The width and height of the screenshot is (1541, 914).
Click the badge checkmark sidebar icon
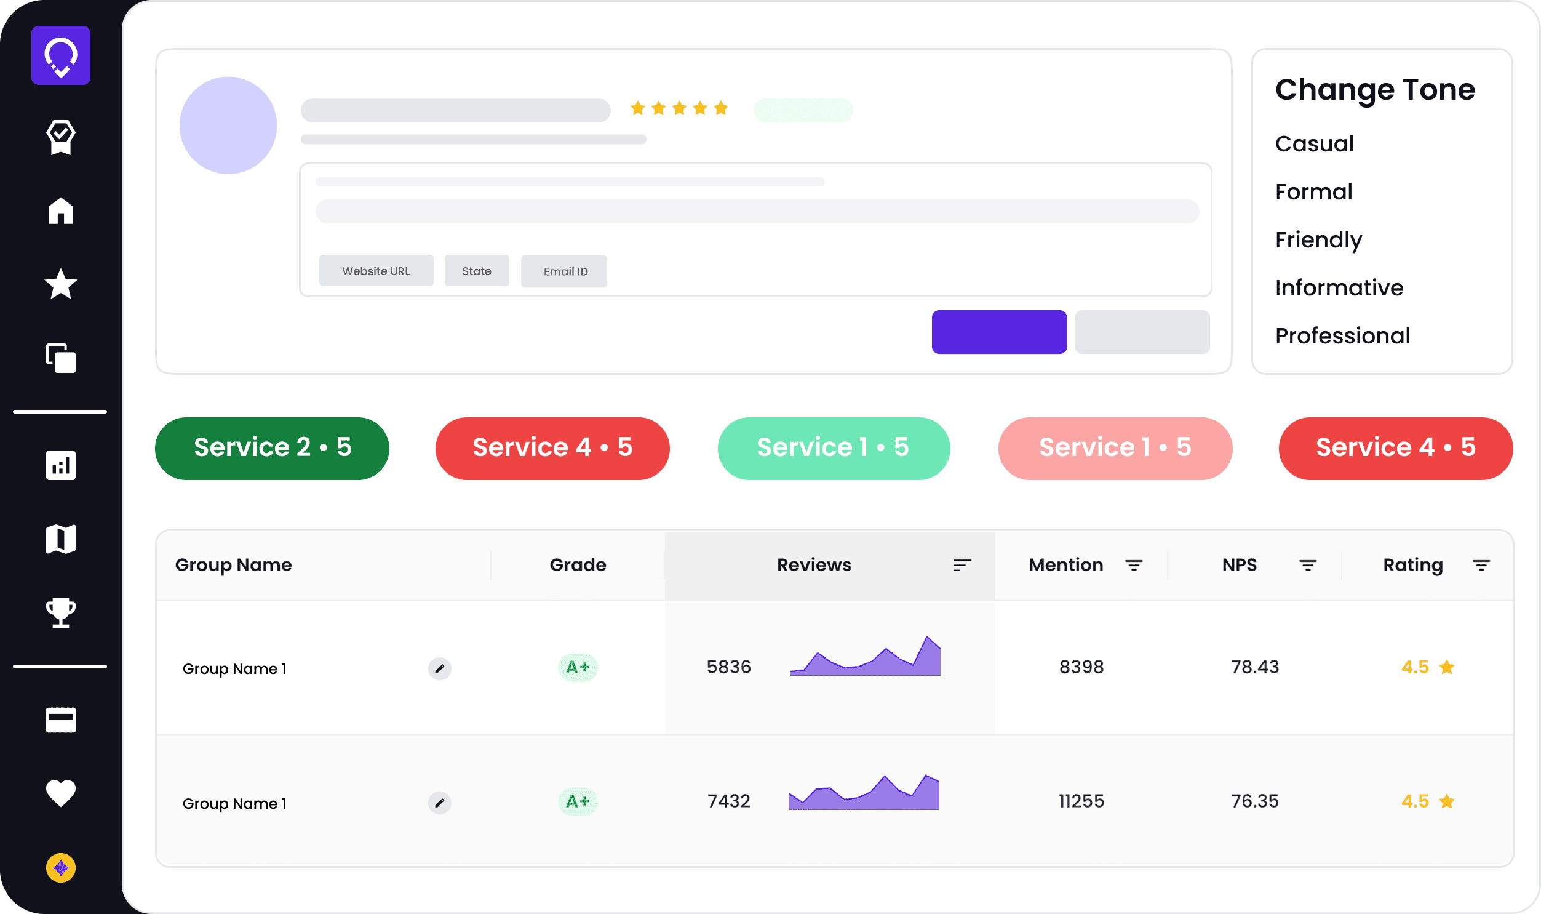point(60,136)
